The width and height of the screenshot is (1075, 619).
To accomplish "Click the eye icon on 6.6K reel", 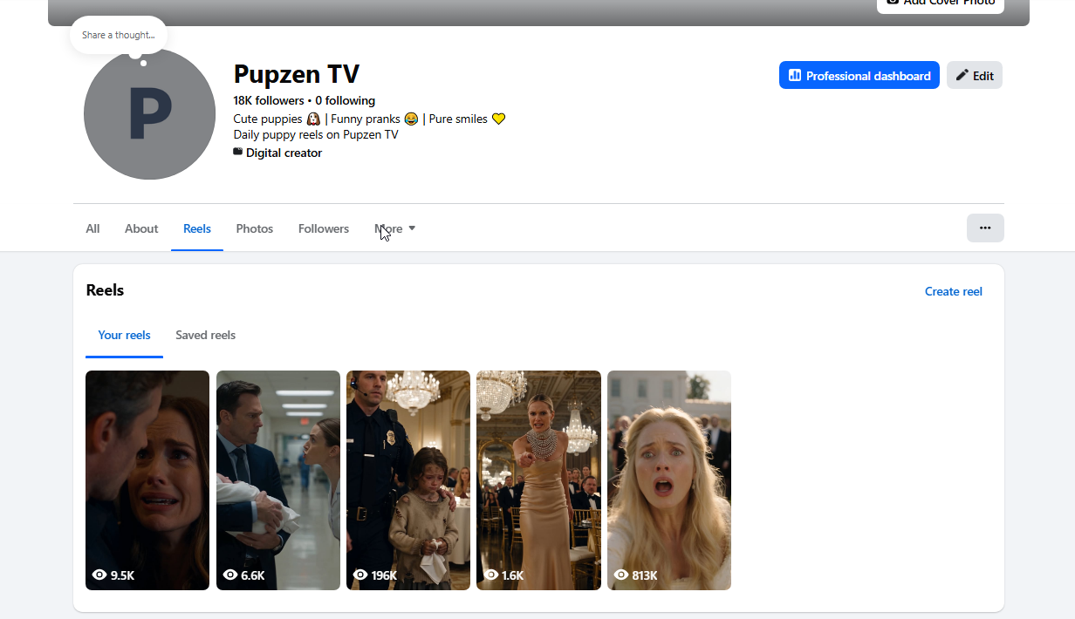I will (x=230, y=575).
